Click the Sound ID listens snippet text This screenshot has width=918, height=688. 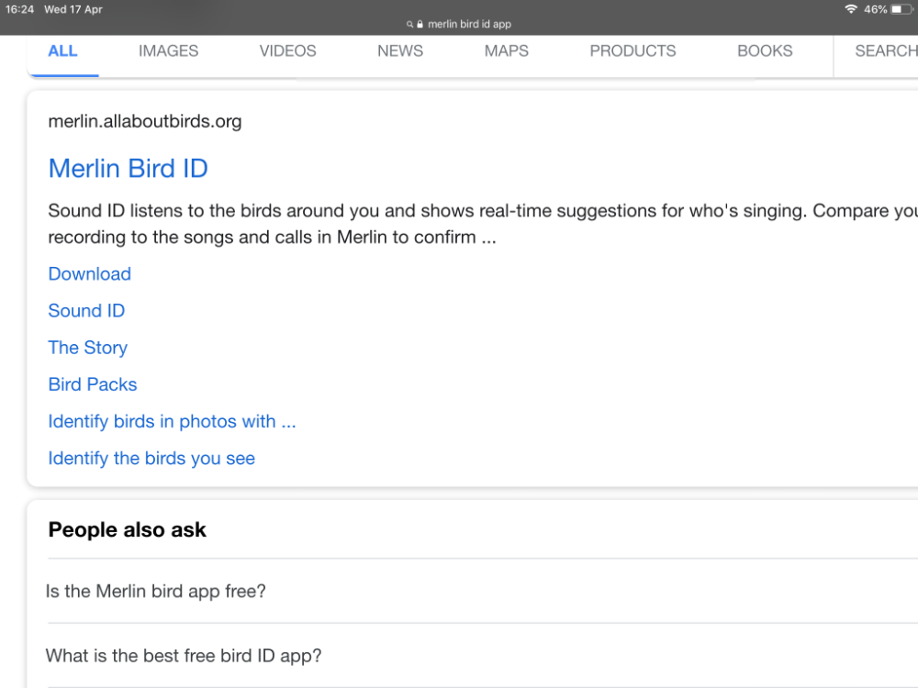tap(483, 224)
